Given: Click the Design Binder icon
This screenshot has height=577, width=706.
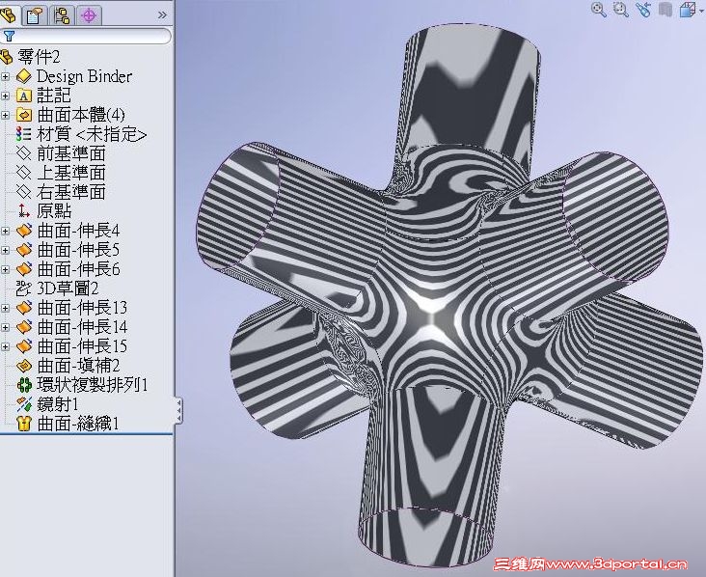Looking at the screenshot, I should pyautogui.click(x=24, y=76).
